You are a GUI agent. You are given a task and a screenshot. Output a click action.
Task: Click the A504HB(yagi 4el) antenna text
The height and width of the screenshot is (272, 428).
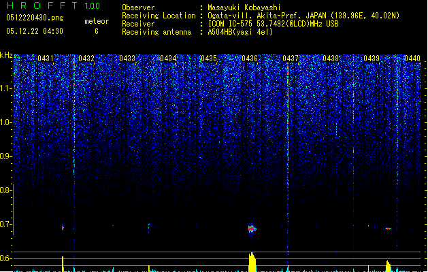pos(240,32)
